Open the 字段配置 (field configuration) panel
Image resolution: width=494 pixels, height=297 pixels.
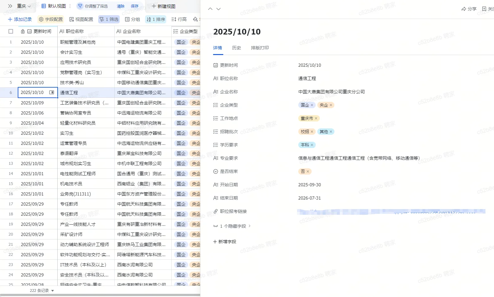50,19
